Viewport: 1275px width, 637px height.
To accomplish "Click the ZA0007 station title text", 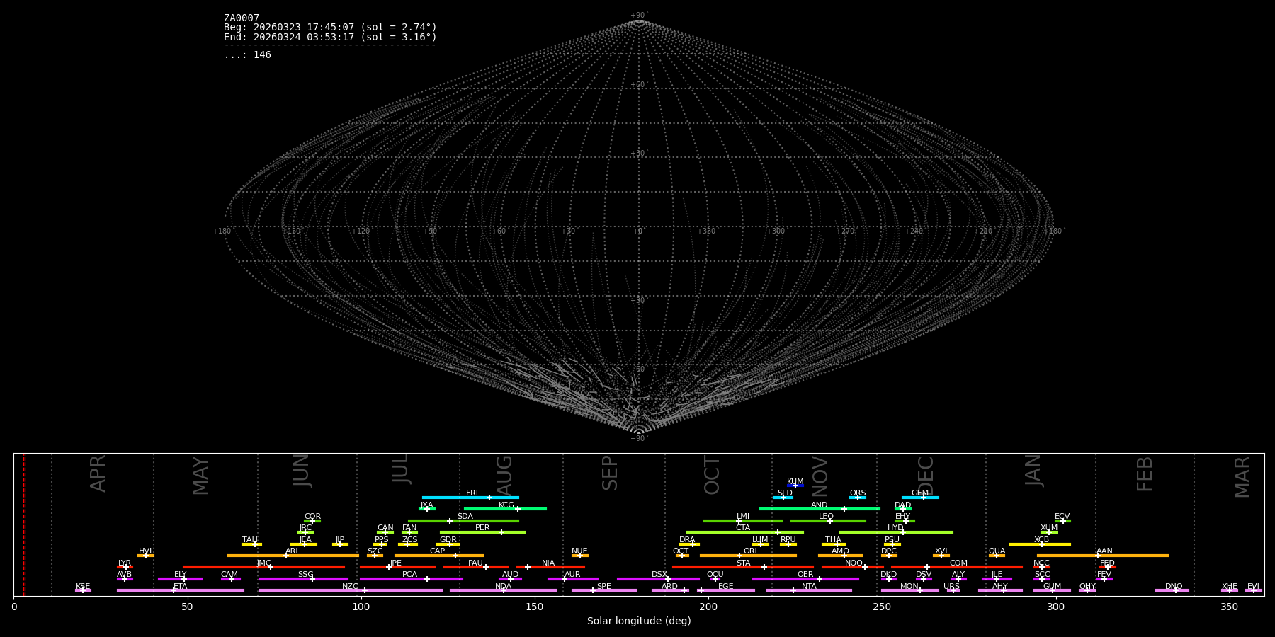I will 242,18.
